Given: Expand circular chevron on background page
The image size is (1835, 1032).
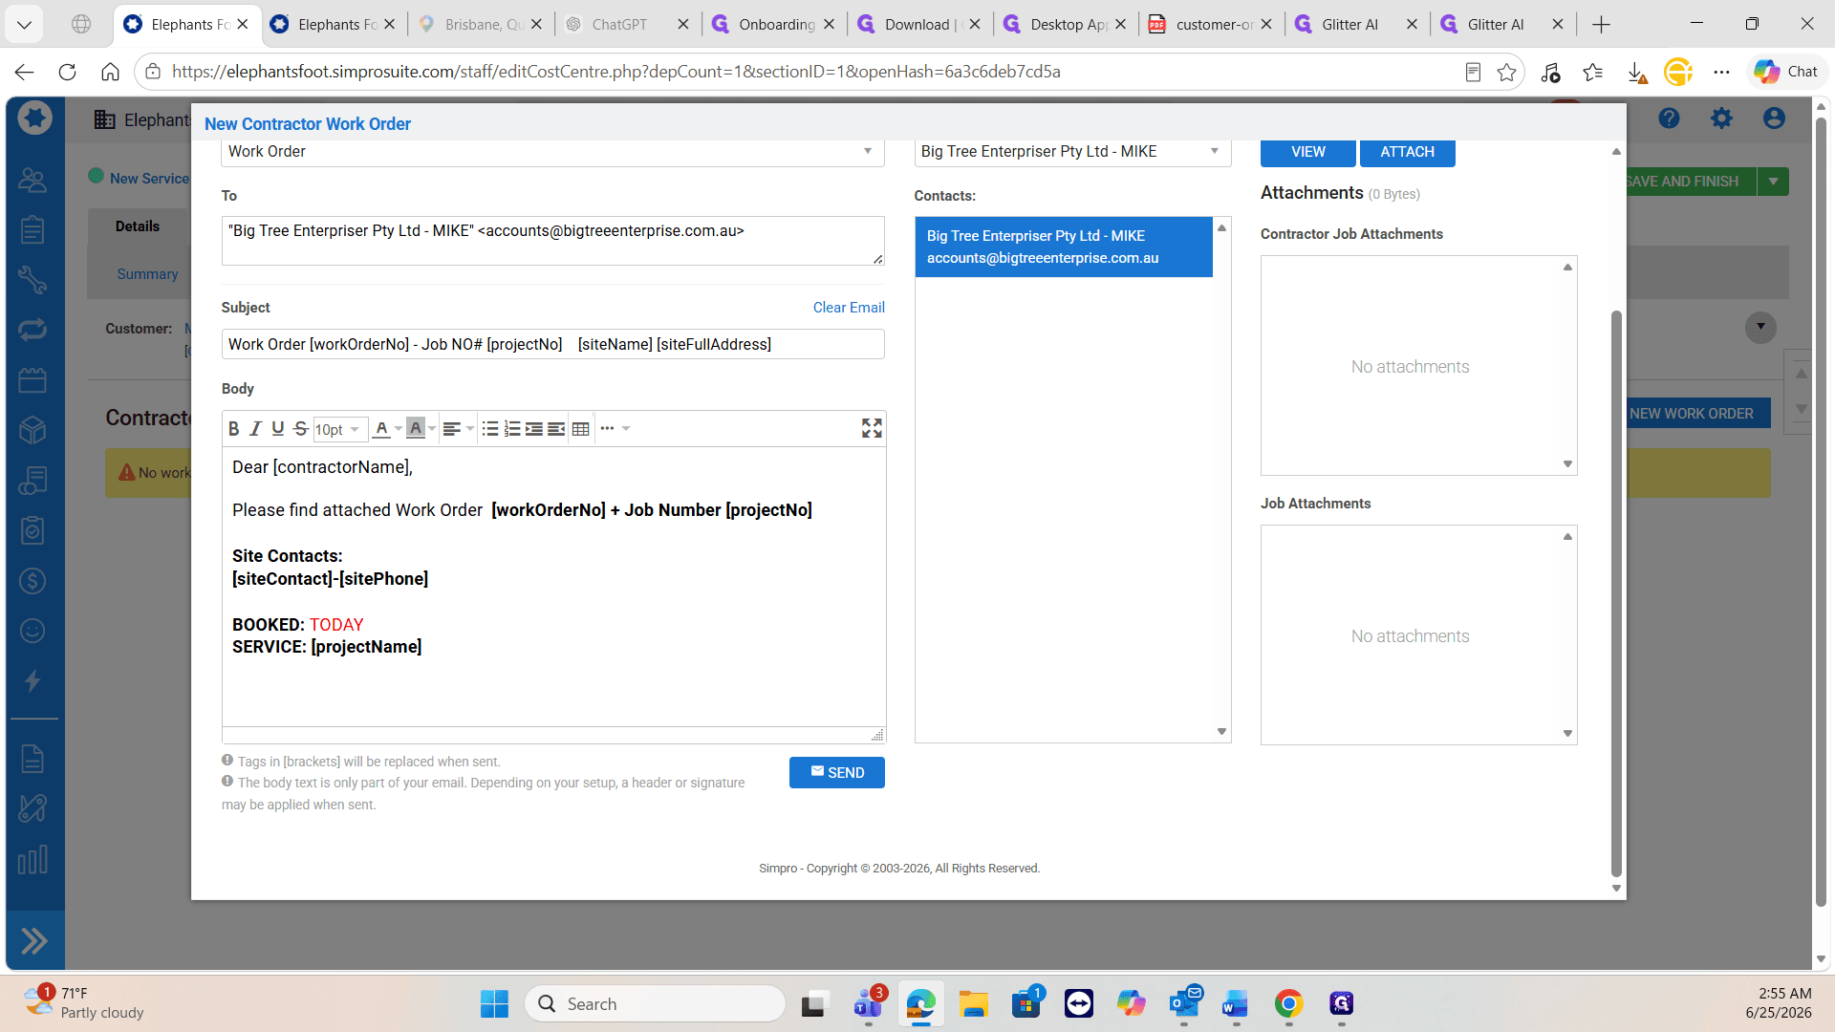Looking at the screenshot, I should pyautogui.click(x=1760, y=328).
